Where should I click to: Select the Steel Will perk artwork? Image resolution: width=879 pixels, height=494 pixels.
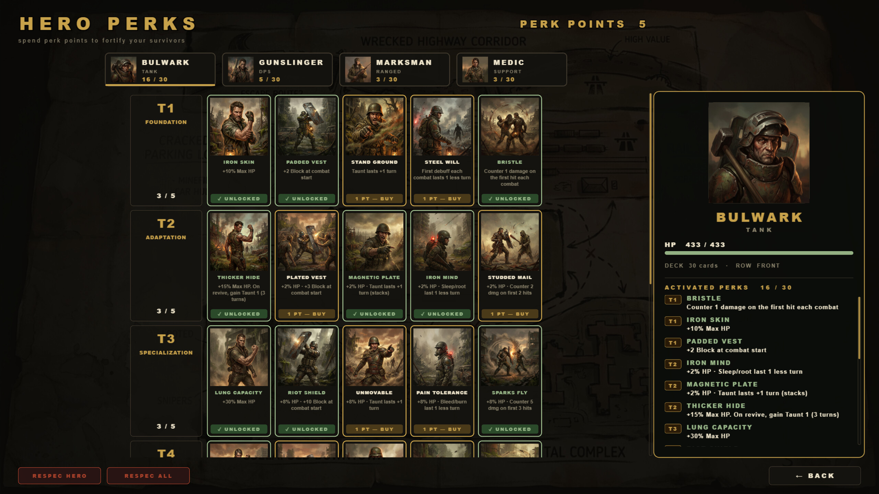point(442,127)
